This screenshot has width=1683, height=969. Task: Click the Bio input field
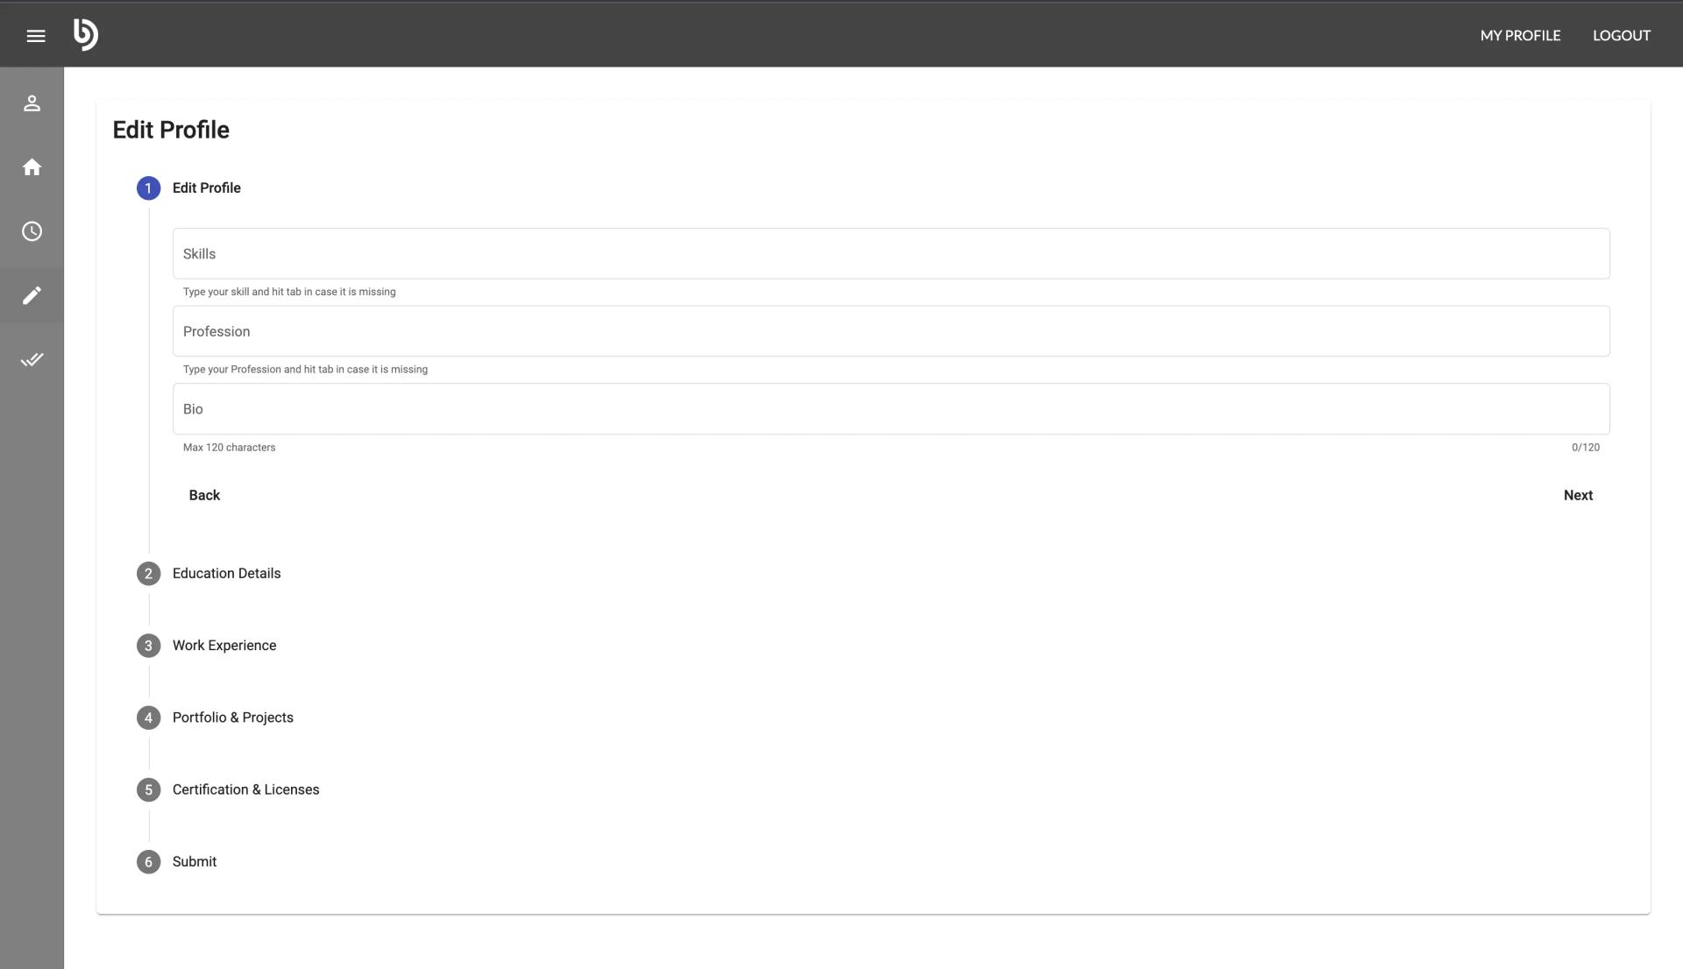(x=890, y=409)
